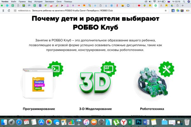The width and height of the screenshot is (191, 127).
Task: Open the Yandex application menu
Action: pos(5,2)
